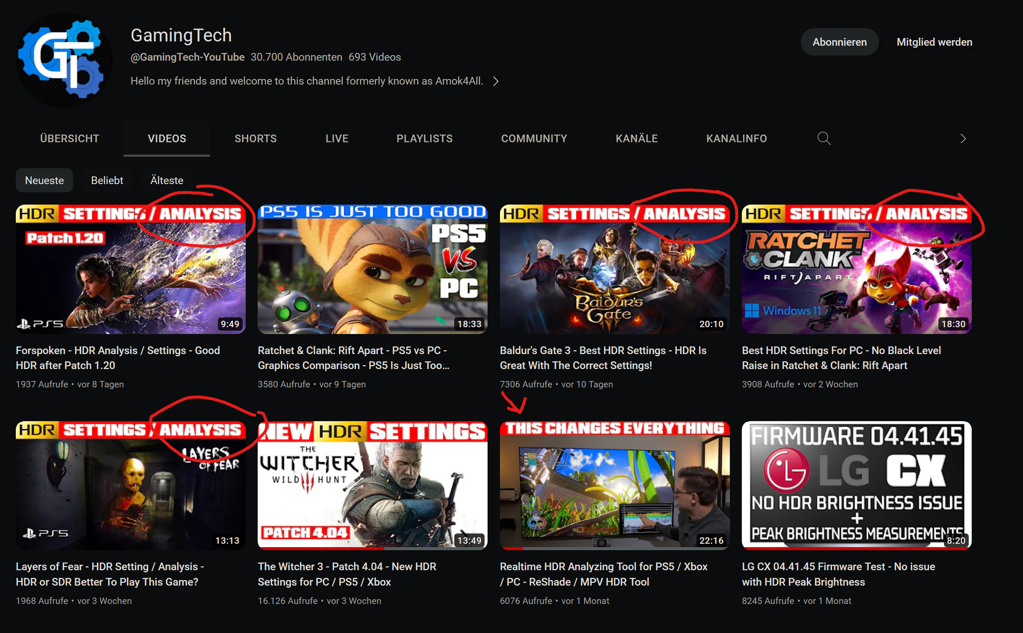
Task: Click Realtime HDR Analyzing Tool title
Action: click(604, 574)
